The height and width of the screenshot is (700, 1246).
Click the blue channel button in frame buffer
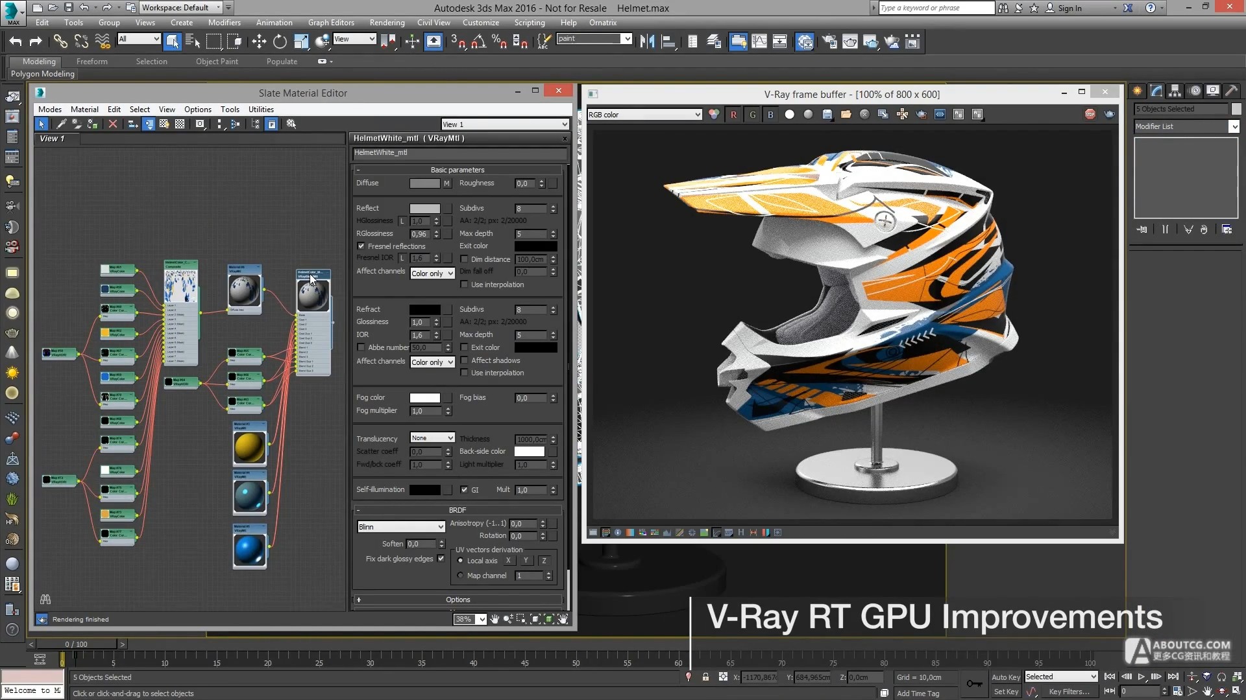coord(770,115)
